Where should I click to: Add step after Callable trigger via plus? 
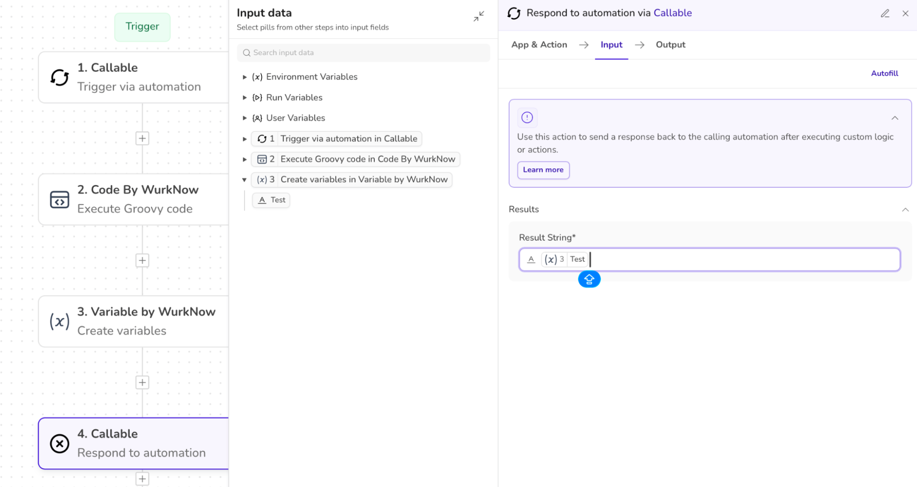click(x=142, y=138)
